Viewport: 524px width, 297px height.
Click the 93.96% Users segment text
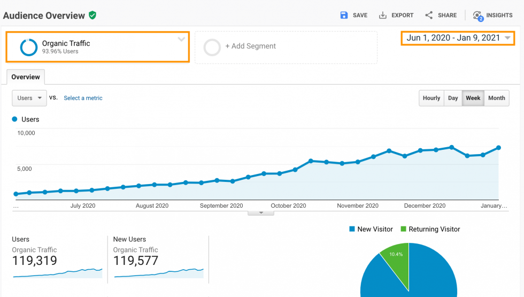pos(60,51)
